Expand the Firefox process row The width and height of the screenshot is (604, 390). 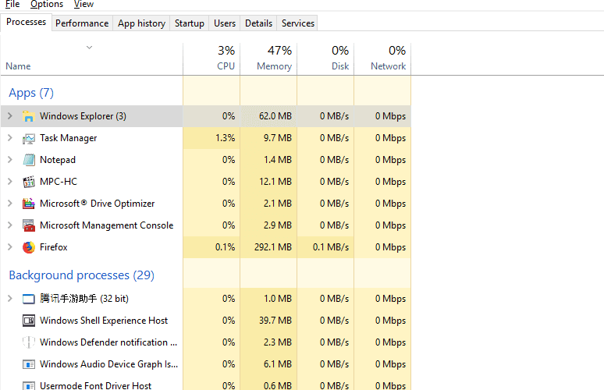pyautogui.click(x=10, y=247)
